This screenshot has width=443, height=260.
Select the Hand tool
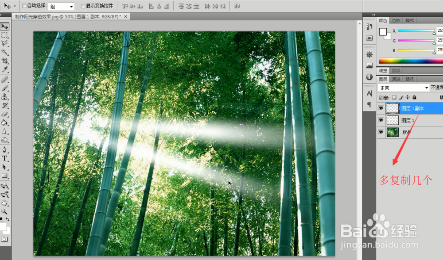(4, 203)
